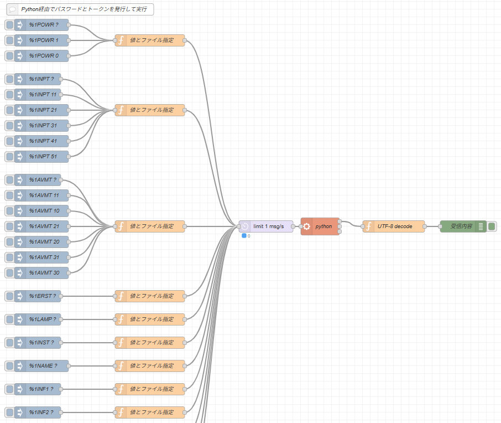Select the %1AVMT 20 inject arrow icon

coord(20,242)
